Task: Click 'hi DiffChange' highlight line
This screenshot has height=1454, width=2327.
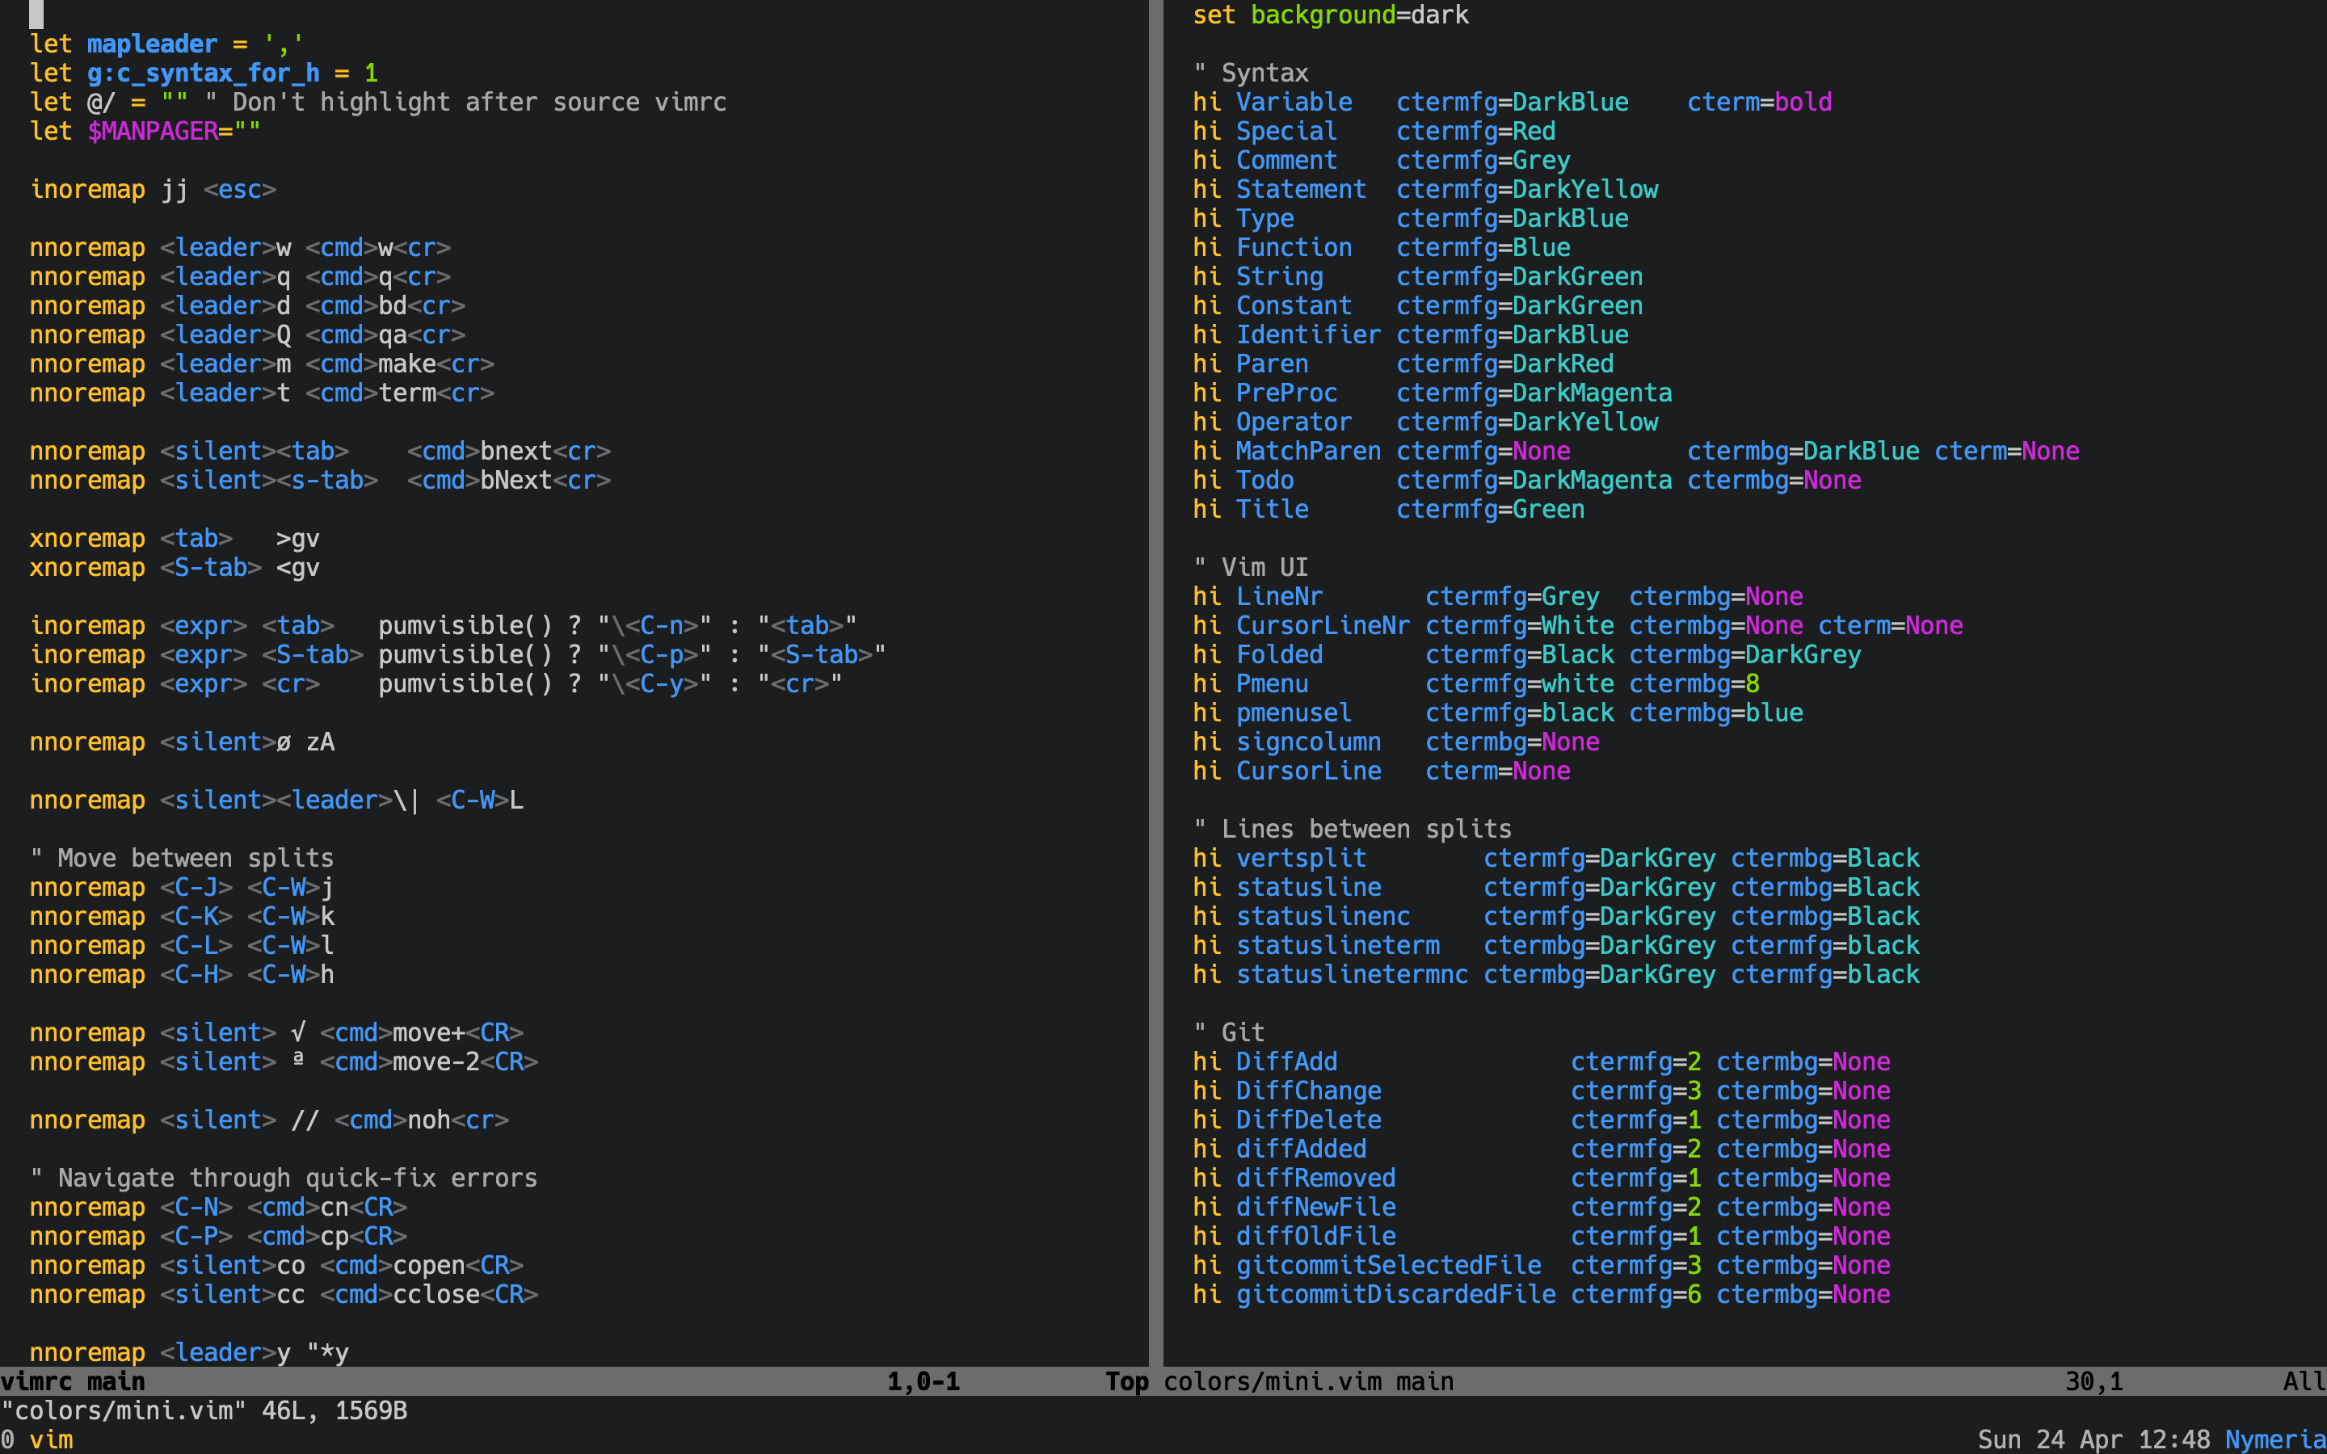Action: 1542,1090
